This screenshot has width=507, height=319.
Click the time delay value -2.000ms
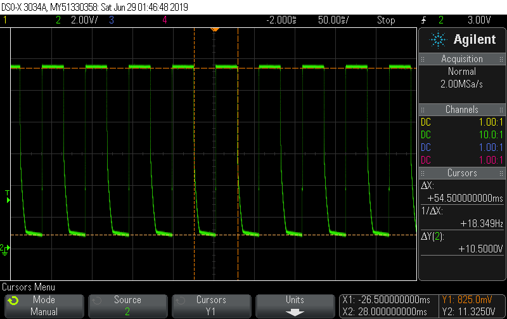[x=281, y=20]
